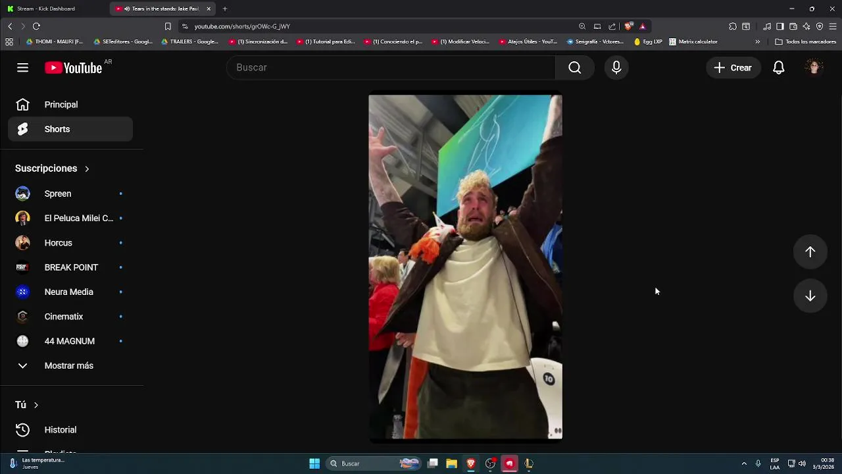
Task: Go to next Short with down arrow
Action: (x=810, y=296)
